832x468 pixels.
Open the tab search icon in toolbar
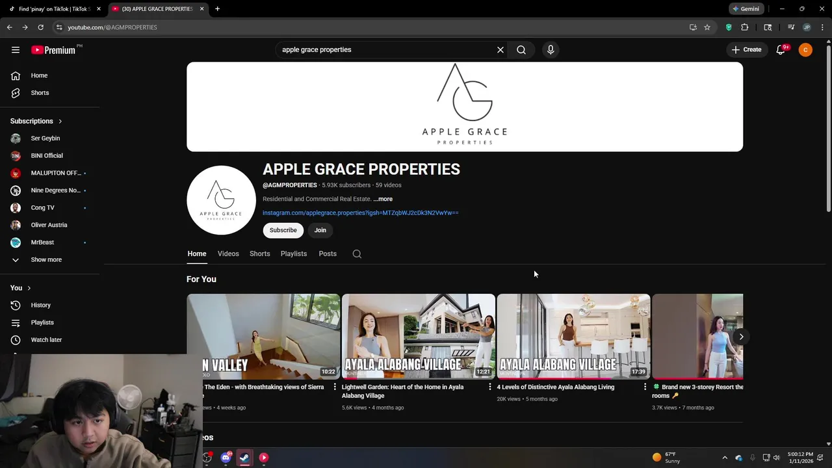(768, 27)
